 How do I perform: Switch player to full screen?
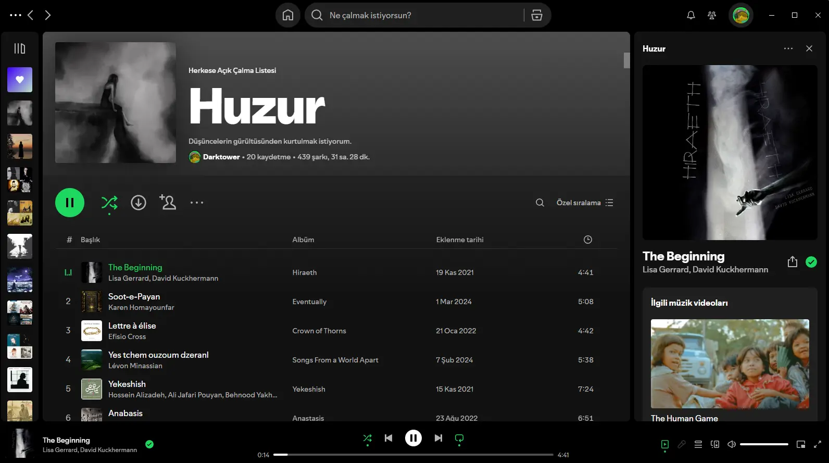pyautogui.click(x=818, y=444)
